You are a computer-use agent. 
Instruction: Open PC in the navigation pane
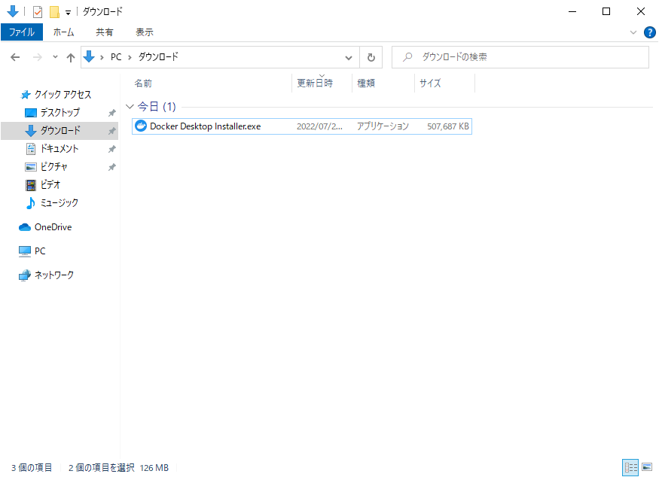[x=40, y=251]
